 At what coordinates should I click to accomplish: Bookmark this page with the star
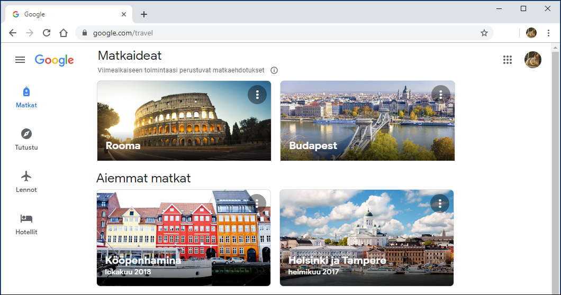pyautogui.click(x=484, y=33)
